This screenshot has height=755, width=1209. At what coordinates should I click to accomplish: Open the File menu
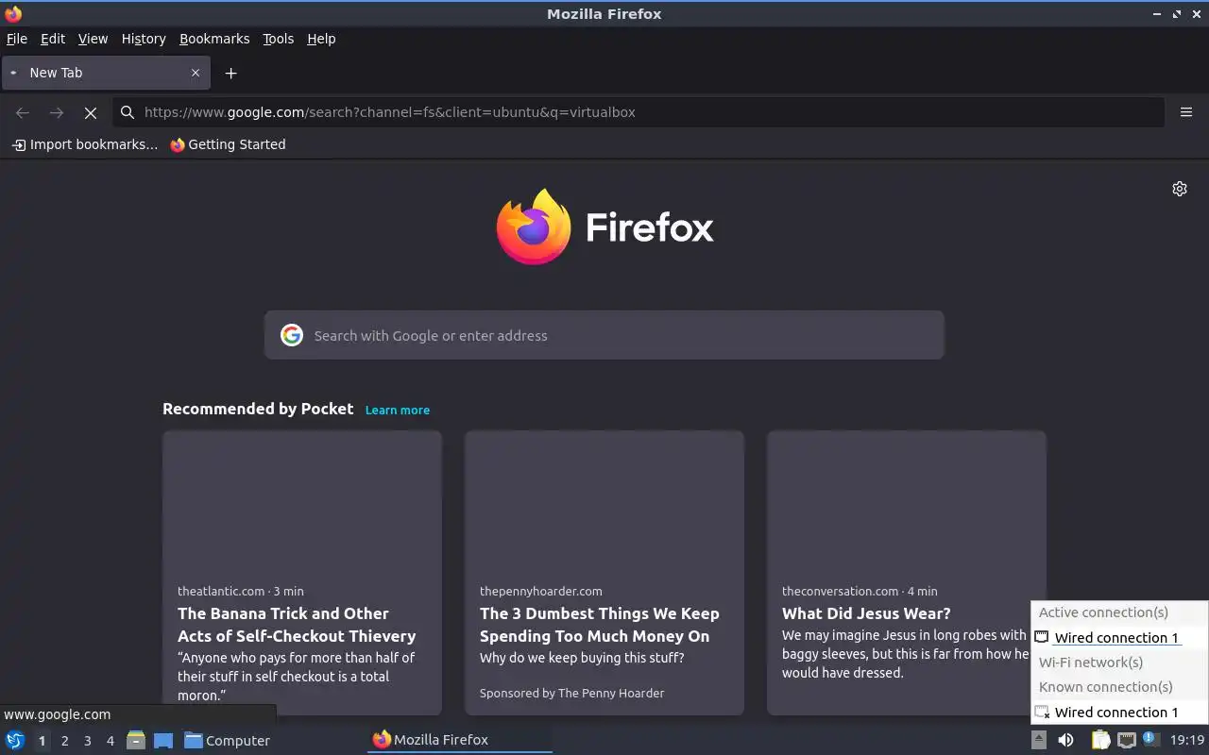point(17,39)
